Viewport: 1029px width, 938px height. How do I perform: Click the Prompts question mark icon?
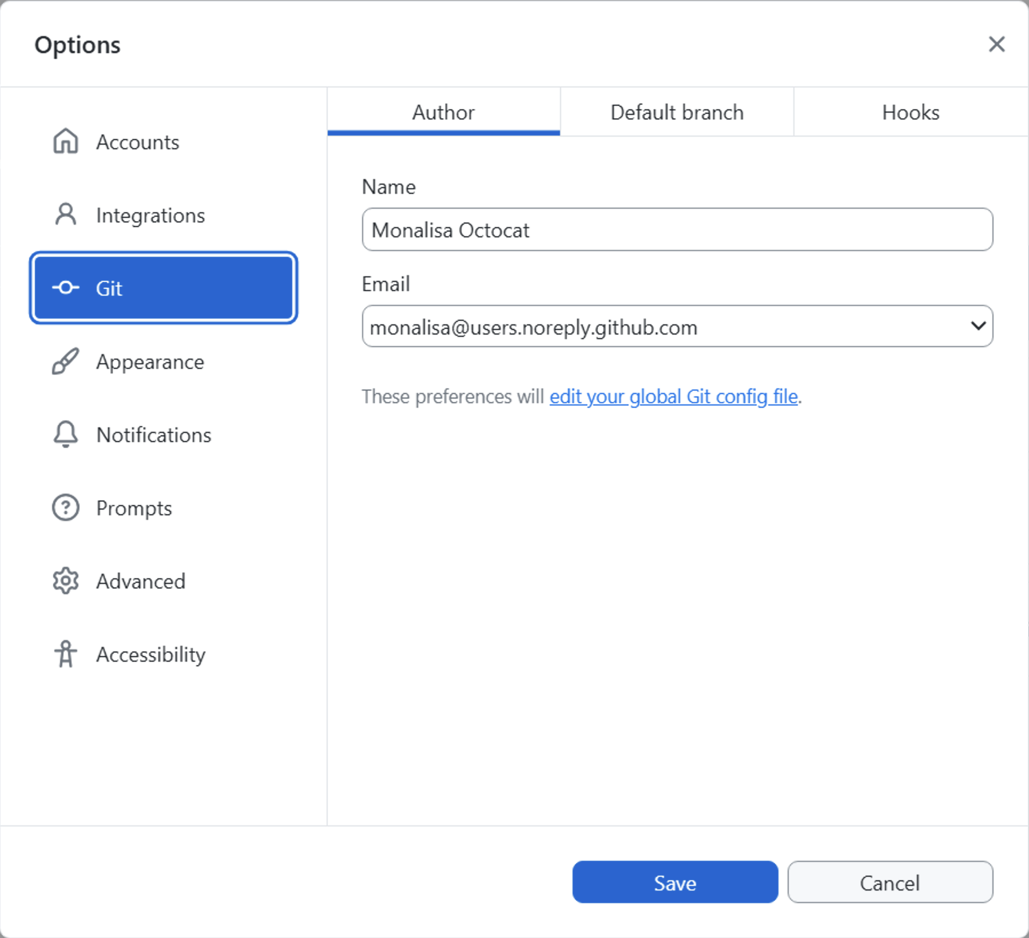pyautogui.click(x=66, y=508)
